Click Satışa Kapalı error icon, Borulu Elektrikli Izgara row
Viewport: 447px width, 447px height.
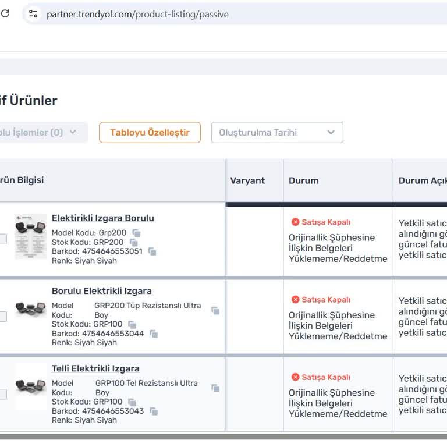295,300
